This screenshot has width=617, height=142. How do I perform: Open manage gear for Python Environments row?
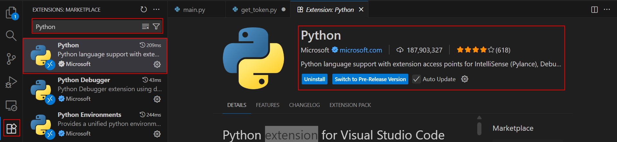click(157, 134)
